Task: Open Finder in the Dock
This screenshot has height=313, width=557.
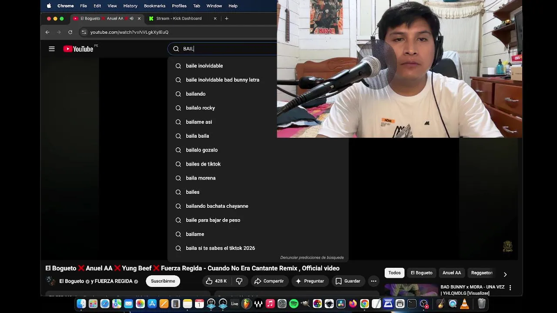Action: click(81, 304)
